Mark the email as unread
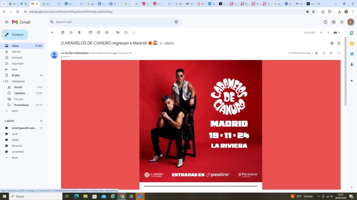 pyautogui.click(x=90, y=33)
